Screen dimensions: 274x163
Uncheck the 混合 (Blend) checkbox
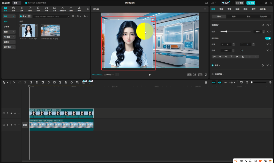(x=213, y=65)
